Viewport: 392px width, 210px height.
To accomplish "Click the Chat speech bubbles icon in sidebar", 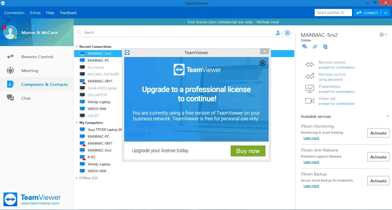I will [10, 98].
